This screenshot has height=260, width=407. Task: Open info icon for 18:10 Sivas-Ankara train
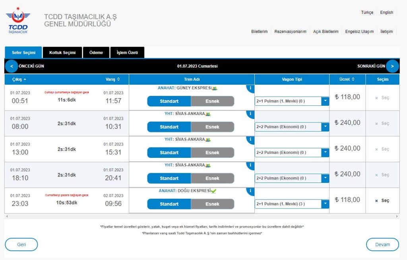250,165
